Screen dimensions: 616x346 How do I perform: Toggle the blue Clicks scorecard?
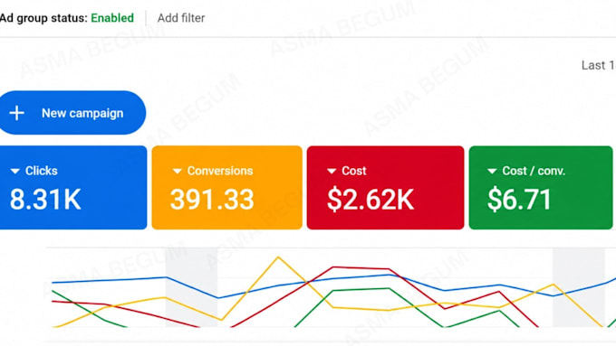73,187
